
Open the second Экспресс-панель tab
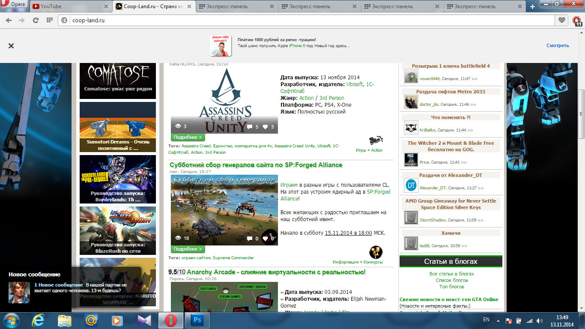coord(318,6)
